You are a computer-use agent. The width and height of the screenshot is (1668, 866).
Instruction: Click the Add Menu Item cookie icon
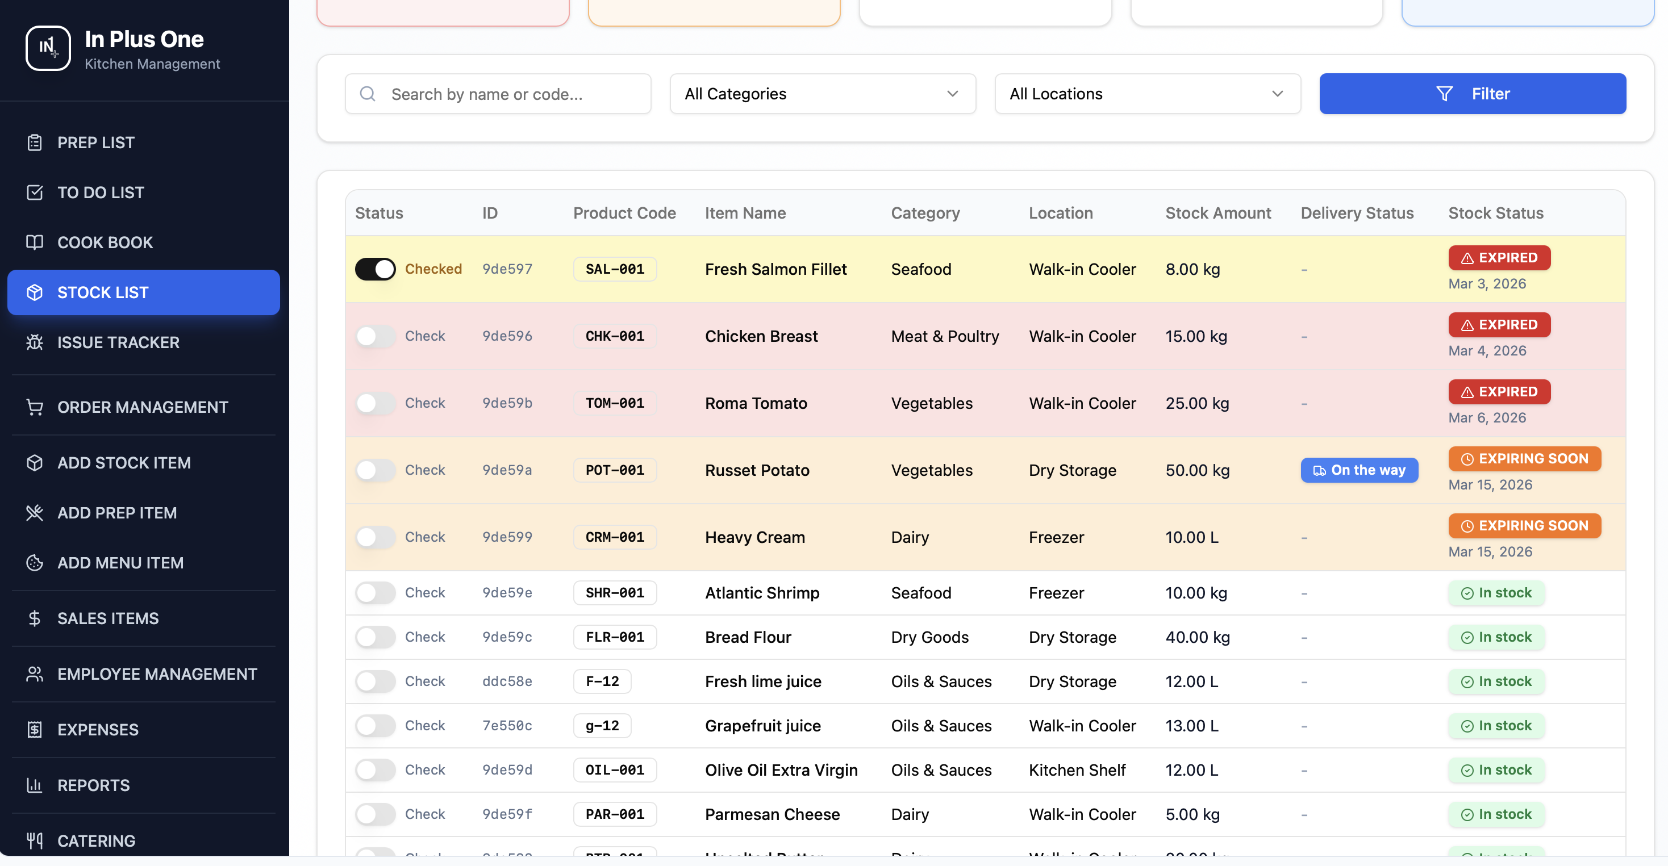[x=34, y=562]
